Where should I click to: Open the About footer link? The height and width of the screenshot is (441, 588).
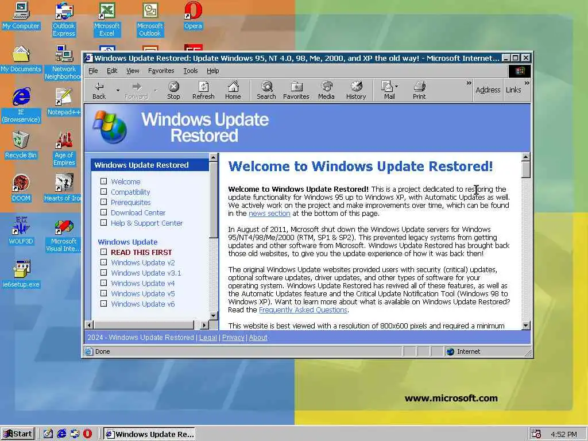point(258,338)
